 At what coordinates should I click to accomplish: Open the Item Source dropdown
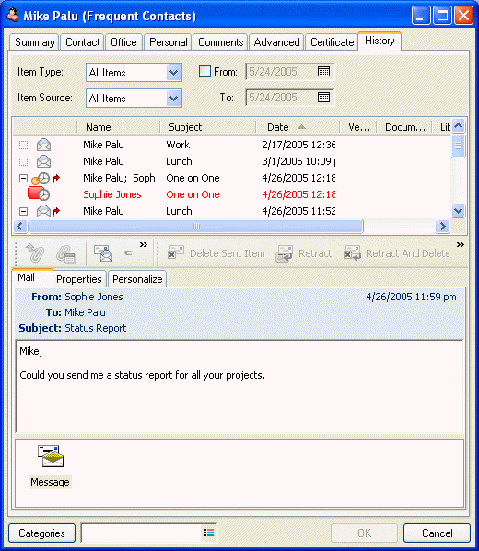[173, 98]
